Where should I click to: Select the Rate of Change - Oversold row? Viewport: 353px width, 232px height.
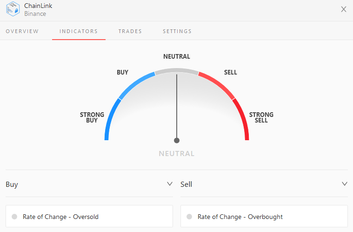pos(89,216)
